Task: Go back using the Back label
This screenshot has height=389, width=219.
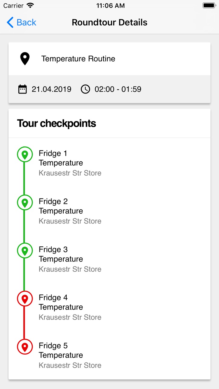Action: pyautogui.click(x=26, y=22)
